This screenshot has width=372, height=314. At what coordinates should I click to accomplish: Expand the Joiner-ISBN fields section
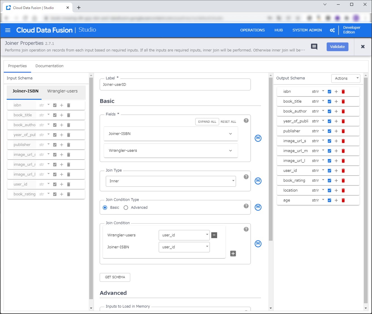click(x=171, y=134)
